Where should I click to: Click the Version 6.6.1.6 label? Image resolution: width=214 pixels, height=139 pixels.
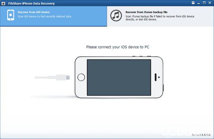(x=201, y=135)
